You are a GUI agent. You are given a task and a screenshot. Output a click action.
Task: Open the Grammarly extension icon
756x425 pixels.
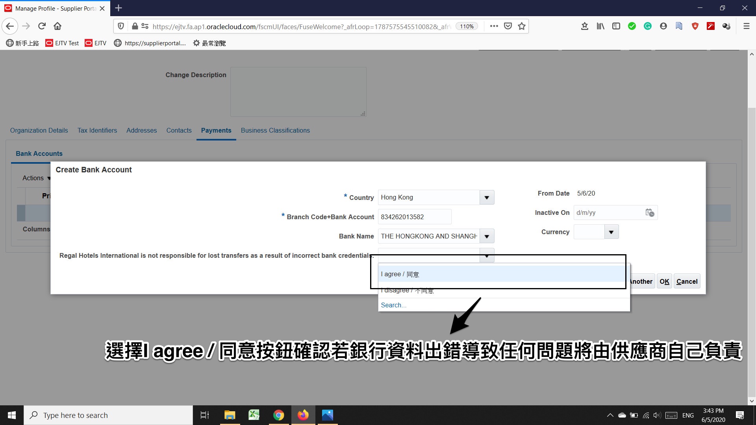648,26
